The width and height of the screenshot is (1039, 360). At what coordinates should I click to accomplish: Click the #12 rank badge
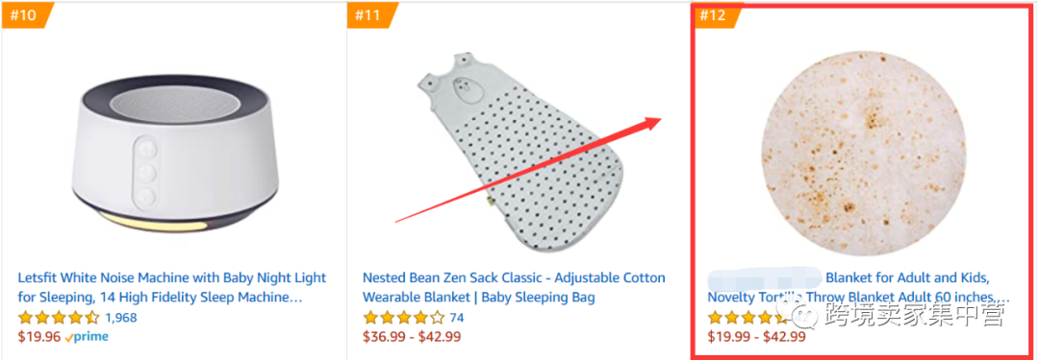pos(718,15)
